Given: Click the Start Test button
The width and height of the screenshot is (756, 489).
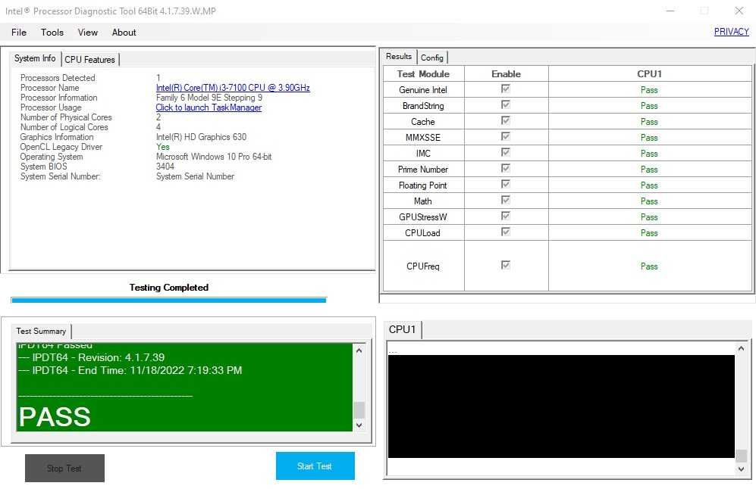Looking at the screenshot, I should [x=315, y=466].
